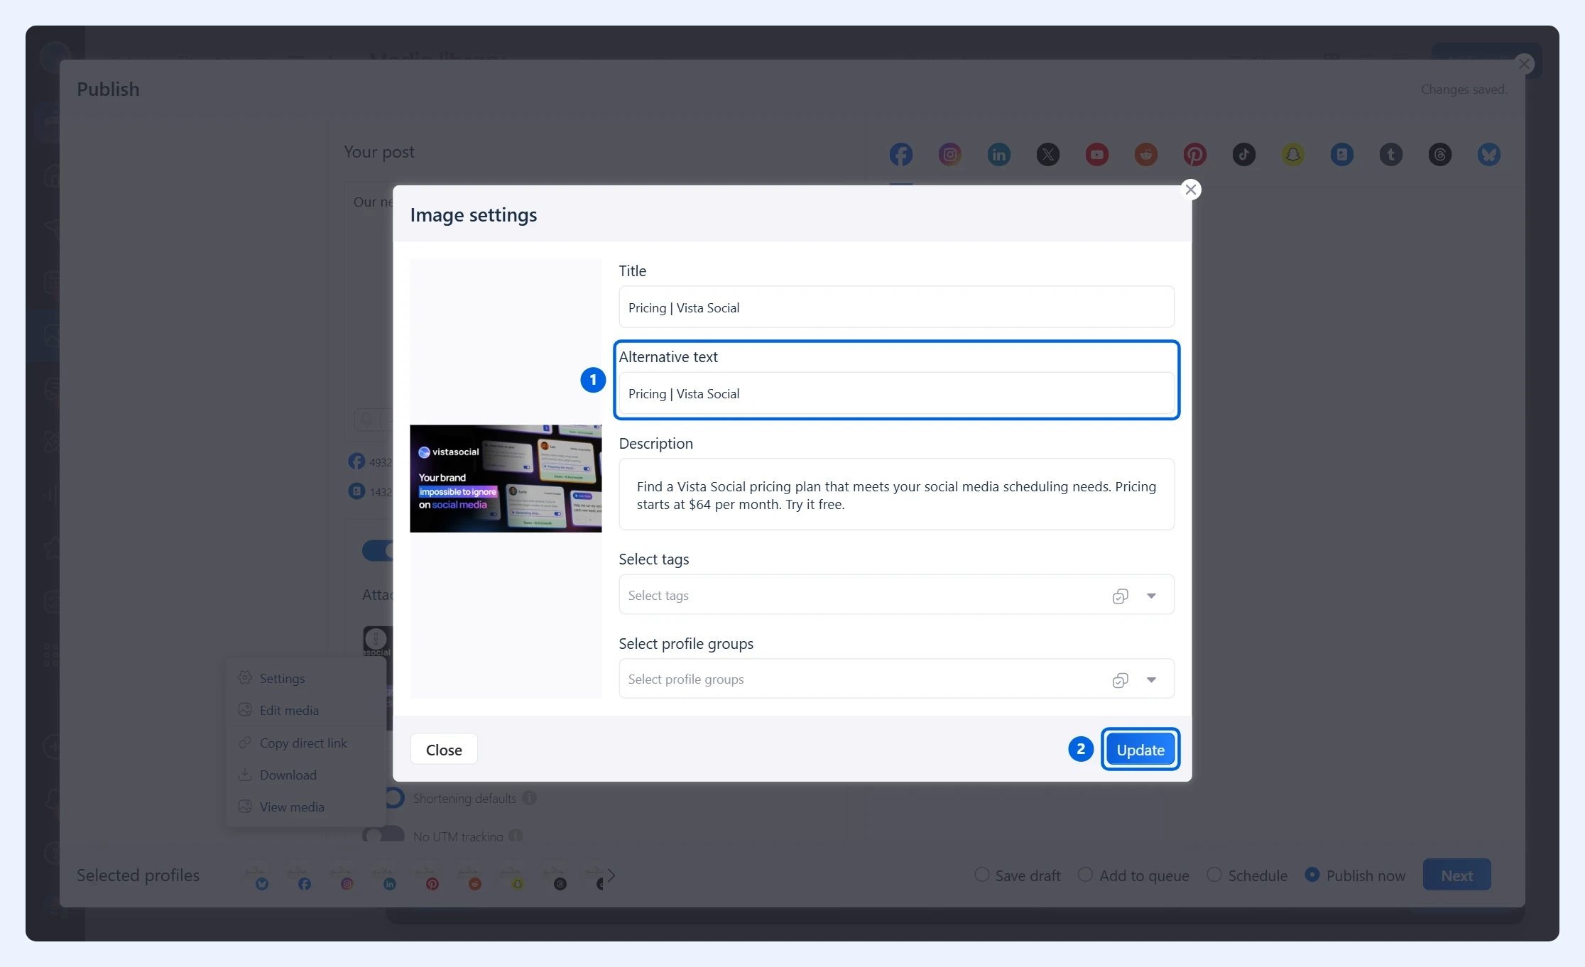Select the LinkedIn network icon
Image resolution: width=1585 pixels, height=967 pixels.
pyautogui.click(x=998, y=154)
